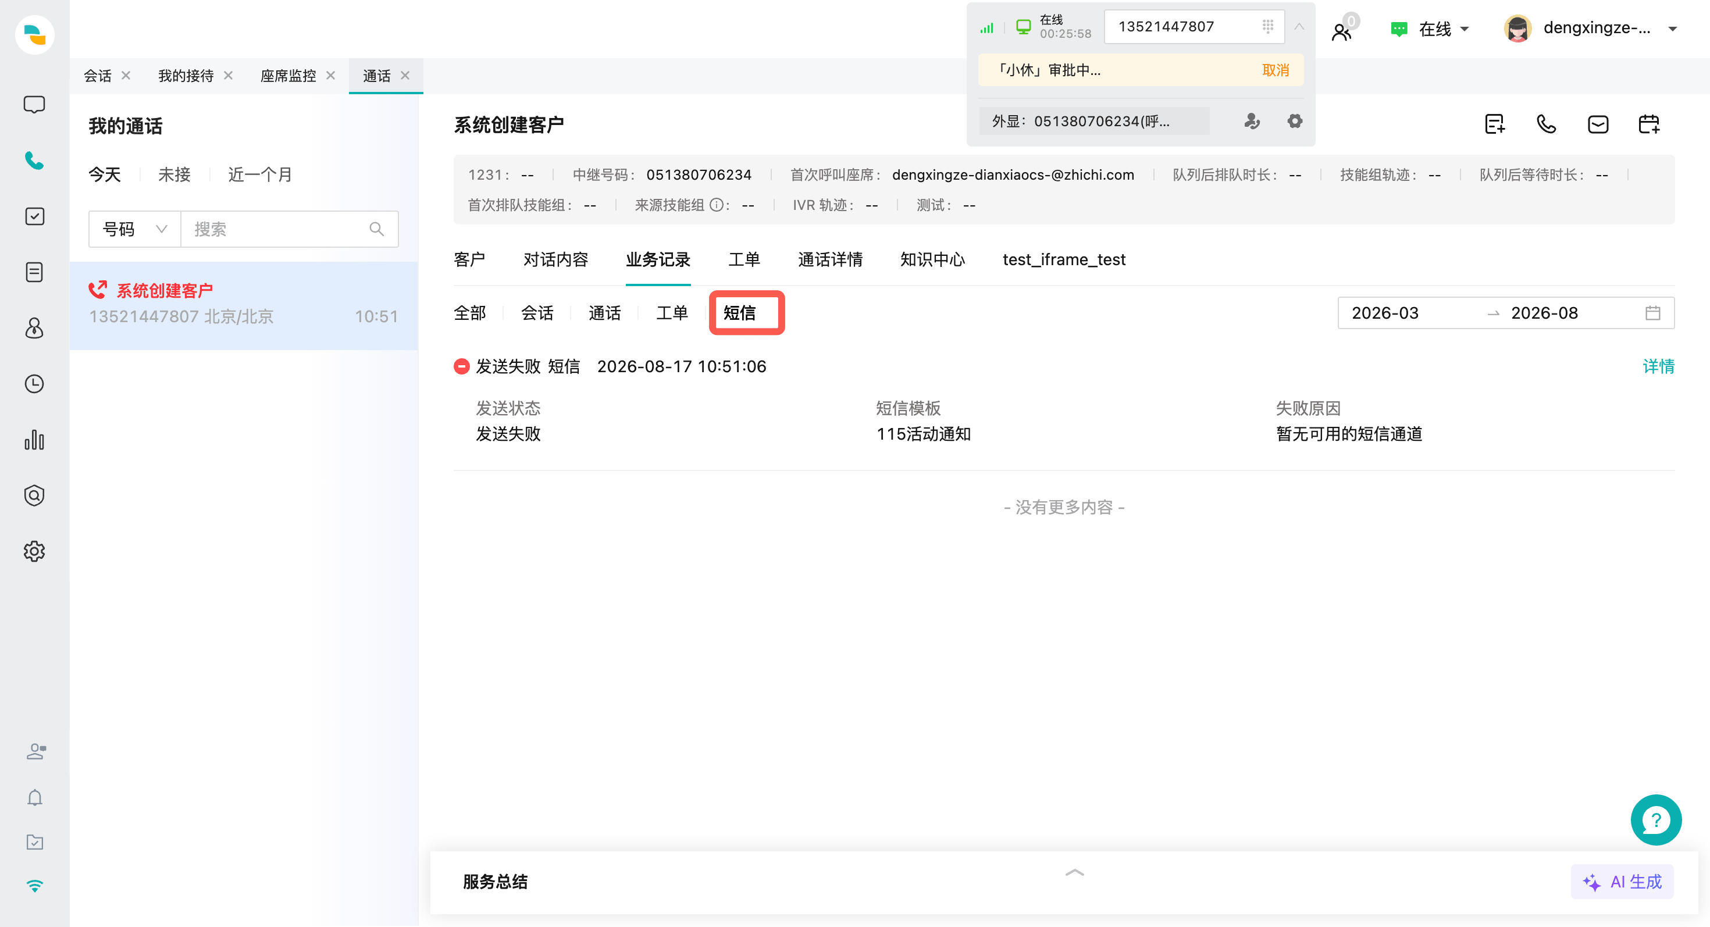Filter calls by 未接
Image resolution: width=1710 pixels, height=927 pixels.
point(174,174)
